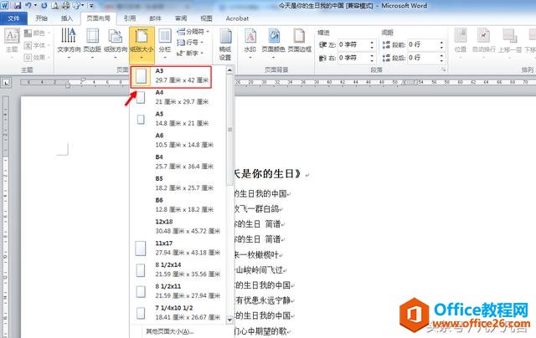
Task: Adjust spacing before spinner arrows
Action: click(x=441, y=44)
